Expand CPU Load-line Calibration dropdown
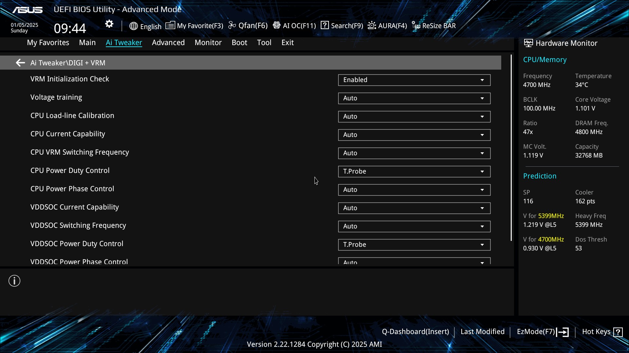The image size is (629, 353). pyautogui.click(x=414, y=117)
